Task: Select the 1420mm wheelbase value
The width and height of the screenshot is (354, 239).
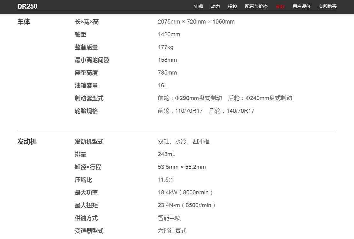Action: pos(169,34)
